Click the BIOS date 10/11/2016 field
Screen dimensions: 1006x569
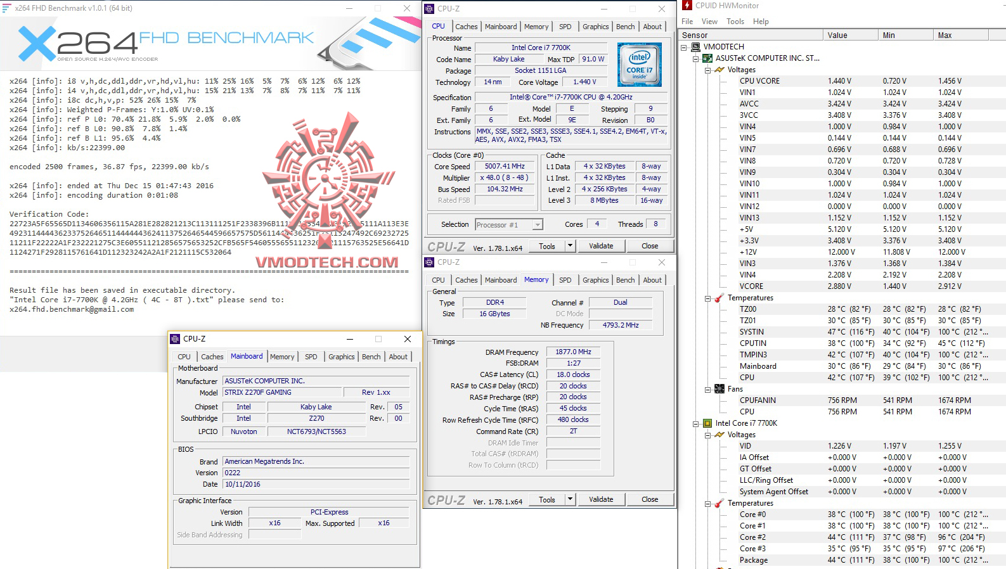coord(316,484)
